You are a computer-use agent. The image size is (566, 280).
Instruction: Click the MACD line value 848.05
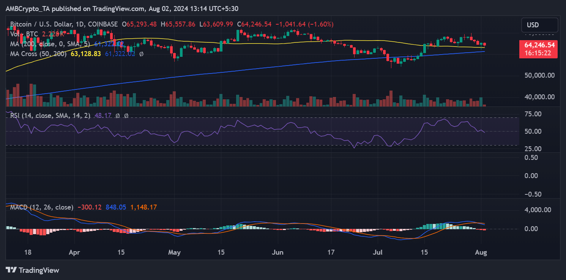tap(116, 207)
